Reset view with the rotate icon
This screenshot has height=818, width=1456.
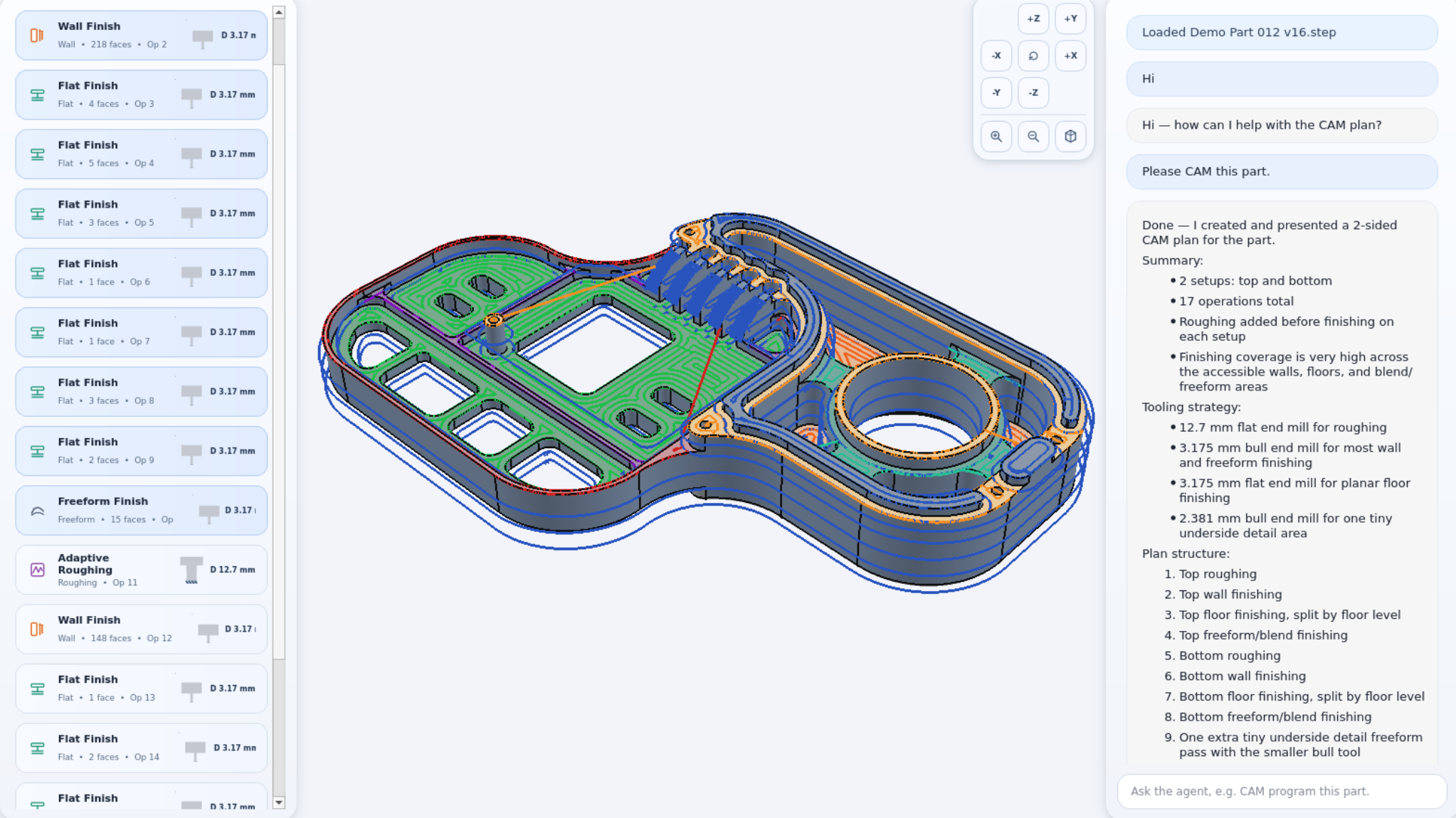1033,55
